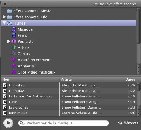Click the Genius atom icon
The image size is (141, 130).
14,54
